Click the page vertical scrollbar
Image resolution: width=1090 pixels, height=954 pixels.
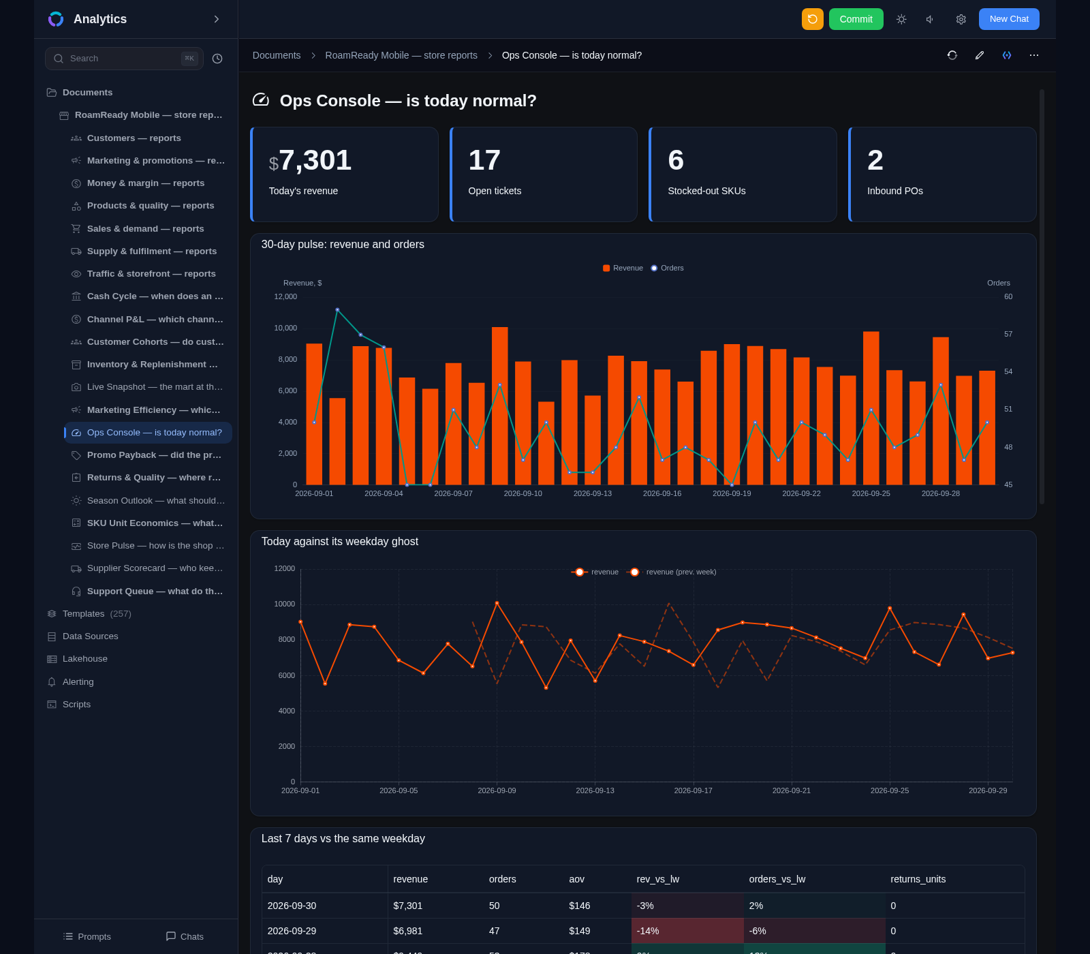[1042, 296]
